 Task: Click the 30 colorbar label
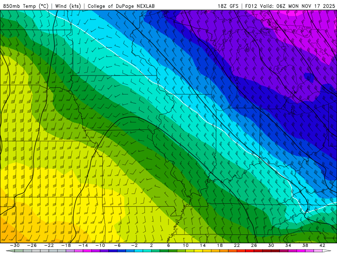(271, 245)
